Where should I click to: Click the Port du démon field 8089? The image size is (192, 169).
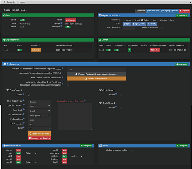tap(39, 120)
